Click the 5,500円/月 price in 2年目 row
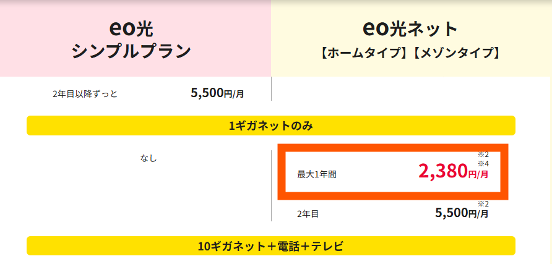Screen dimensions: 552x264 pos(462,213)
